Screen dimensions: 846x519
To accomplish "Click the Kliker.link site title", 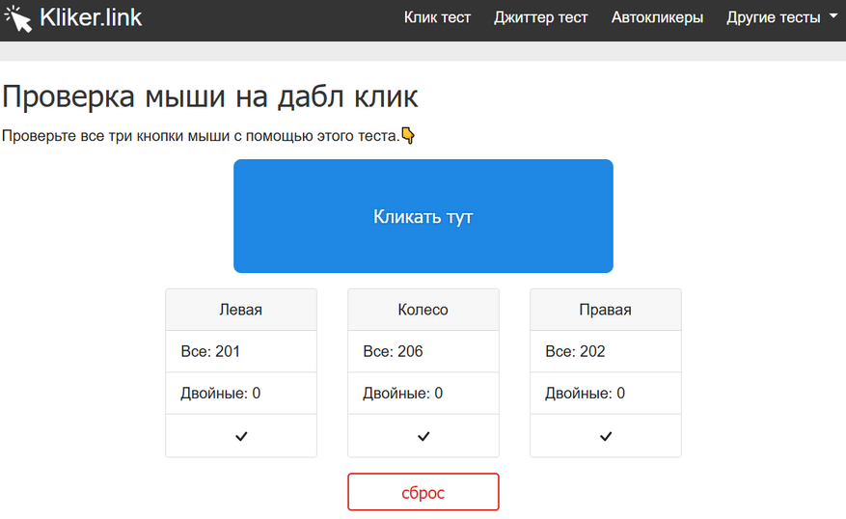I will coord(91,17).
